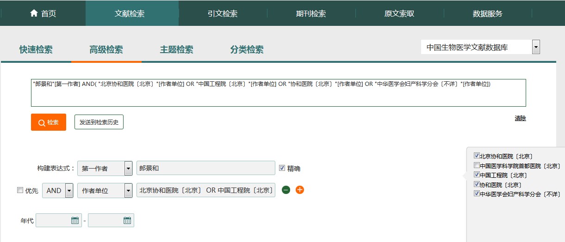Open the end year calendar icon
Viewport: 565px width, 242px height.
click(x=127, y=221)
